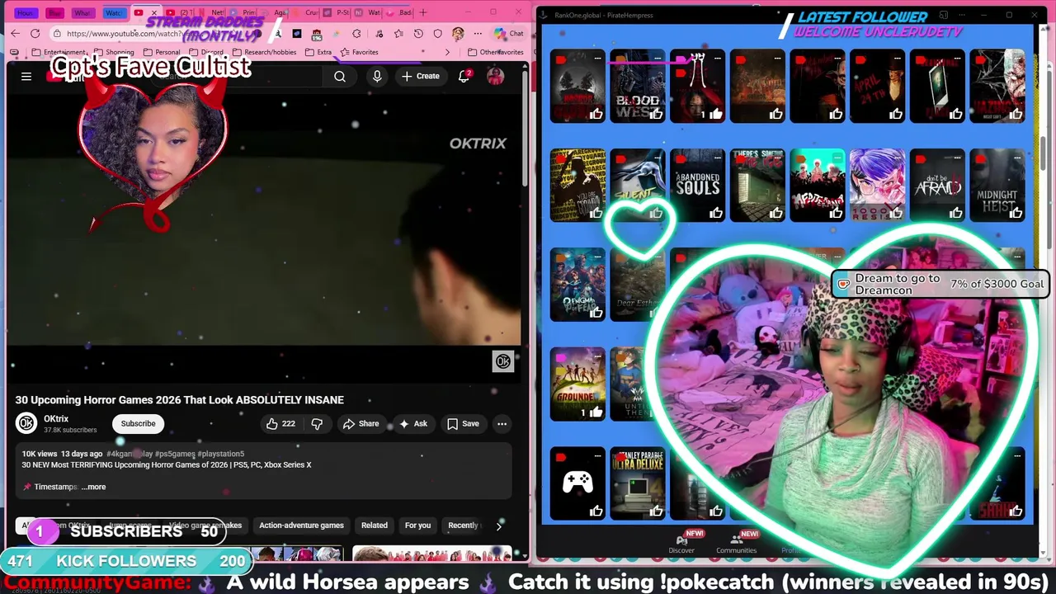Dislike the horror games video

[317, 423]
